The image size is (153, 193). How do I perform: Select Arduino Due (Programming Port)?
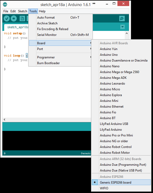(x=121, y=165)
